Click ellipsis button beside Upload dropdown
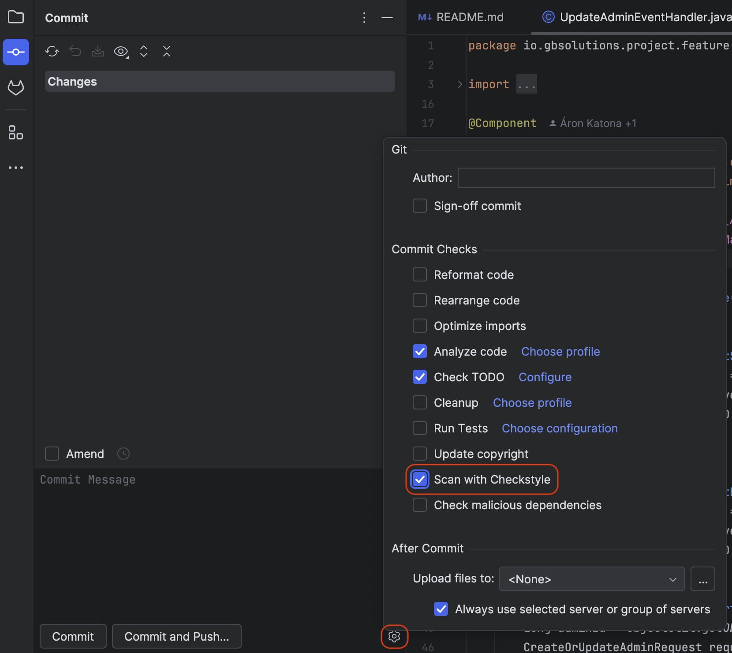The height and width of the screenshot is (653, 732). point(703,579)
